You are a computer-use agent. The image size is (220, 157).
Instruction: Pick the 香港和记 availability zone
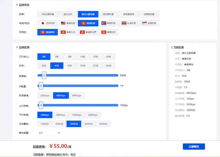[108, 32]
